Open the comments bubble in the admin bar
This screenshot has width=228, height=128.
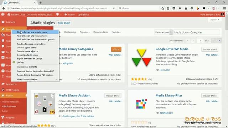coord(58,15)
